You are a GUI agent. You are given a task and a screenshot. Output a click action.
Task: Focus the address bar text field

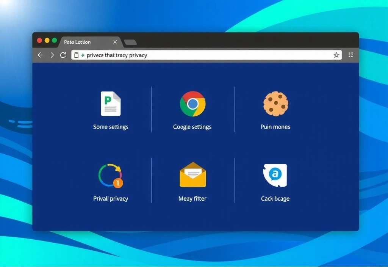click(x=205, y=55)
